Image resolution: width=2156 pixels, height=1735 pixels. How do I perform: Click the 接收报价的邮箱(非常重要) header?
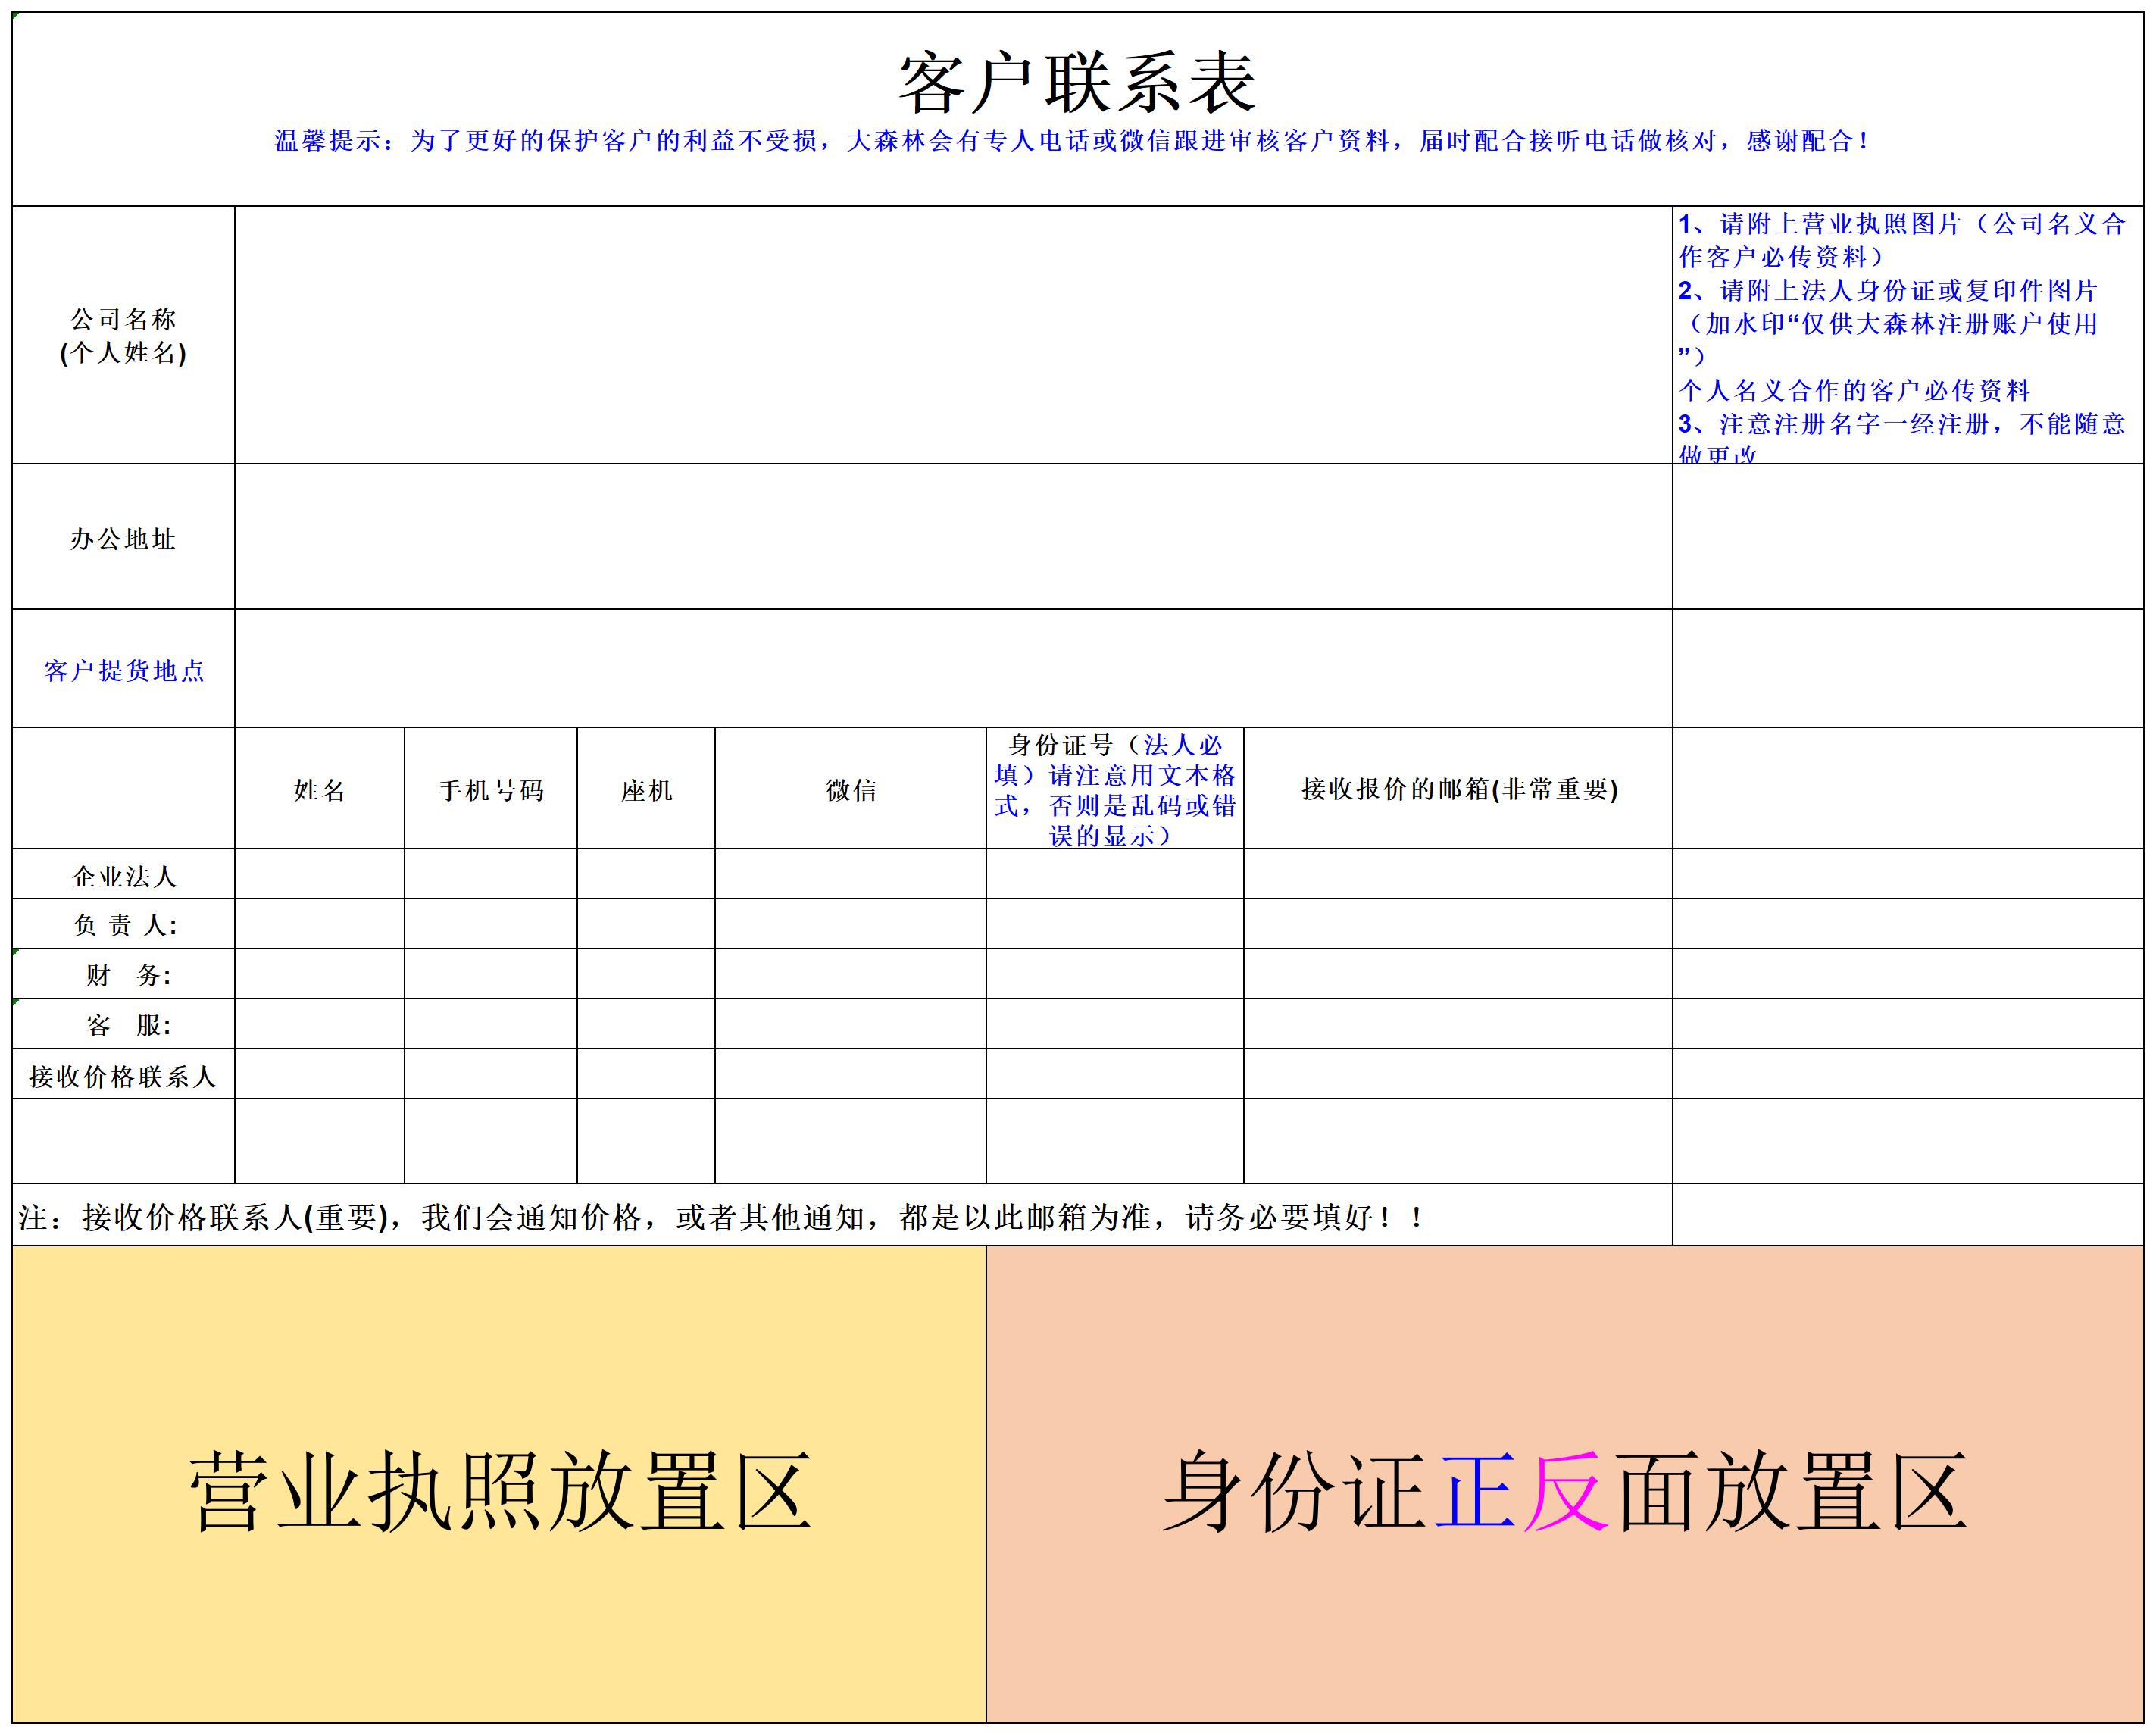click(x=1458, y=789)
